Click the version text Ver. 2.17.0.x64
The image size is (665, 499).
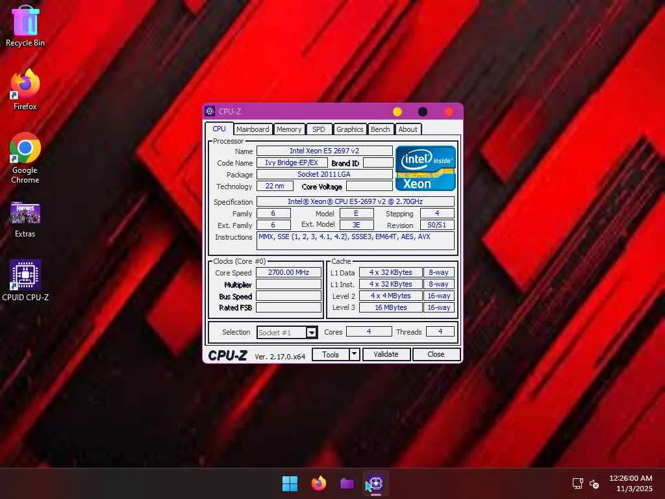280,357
